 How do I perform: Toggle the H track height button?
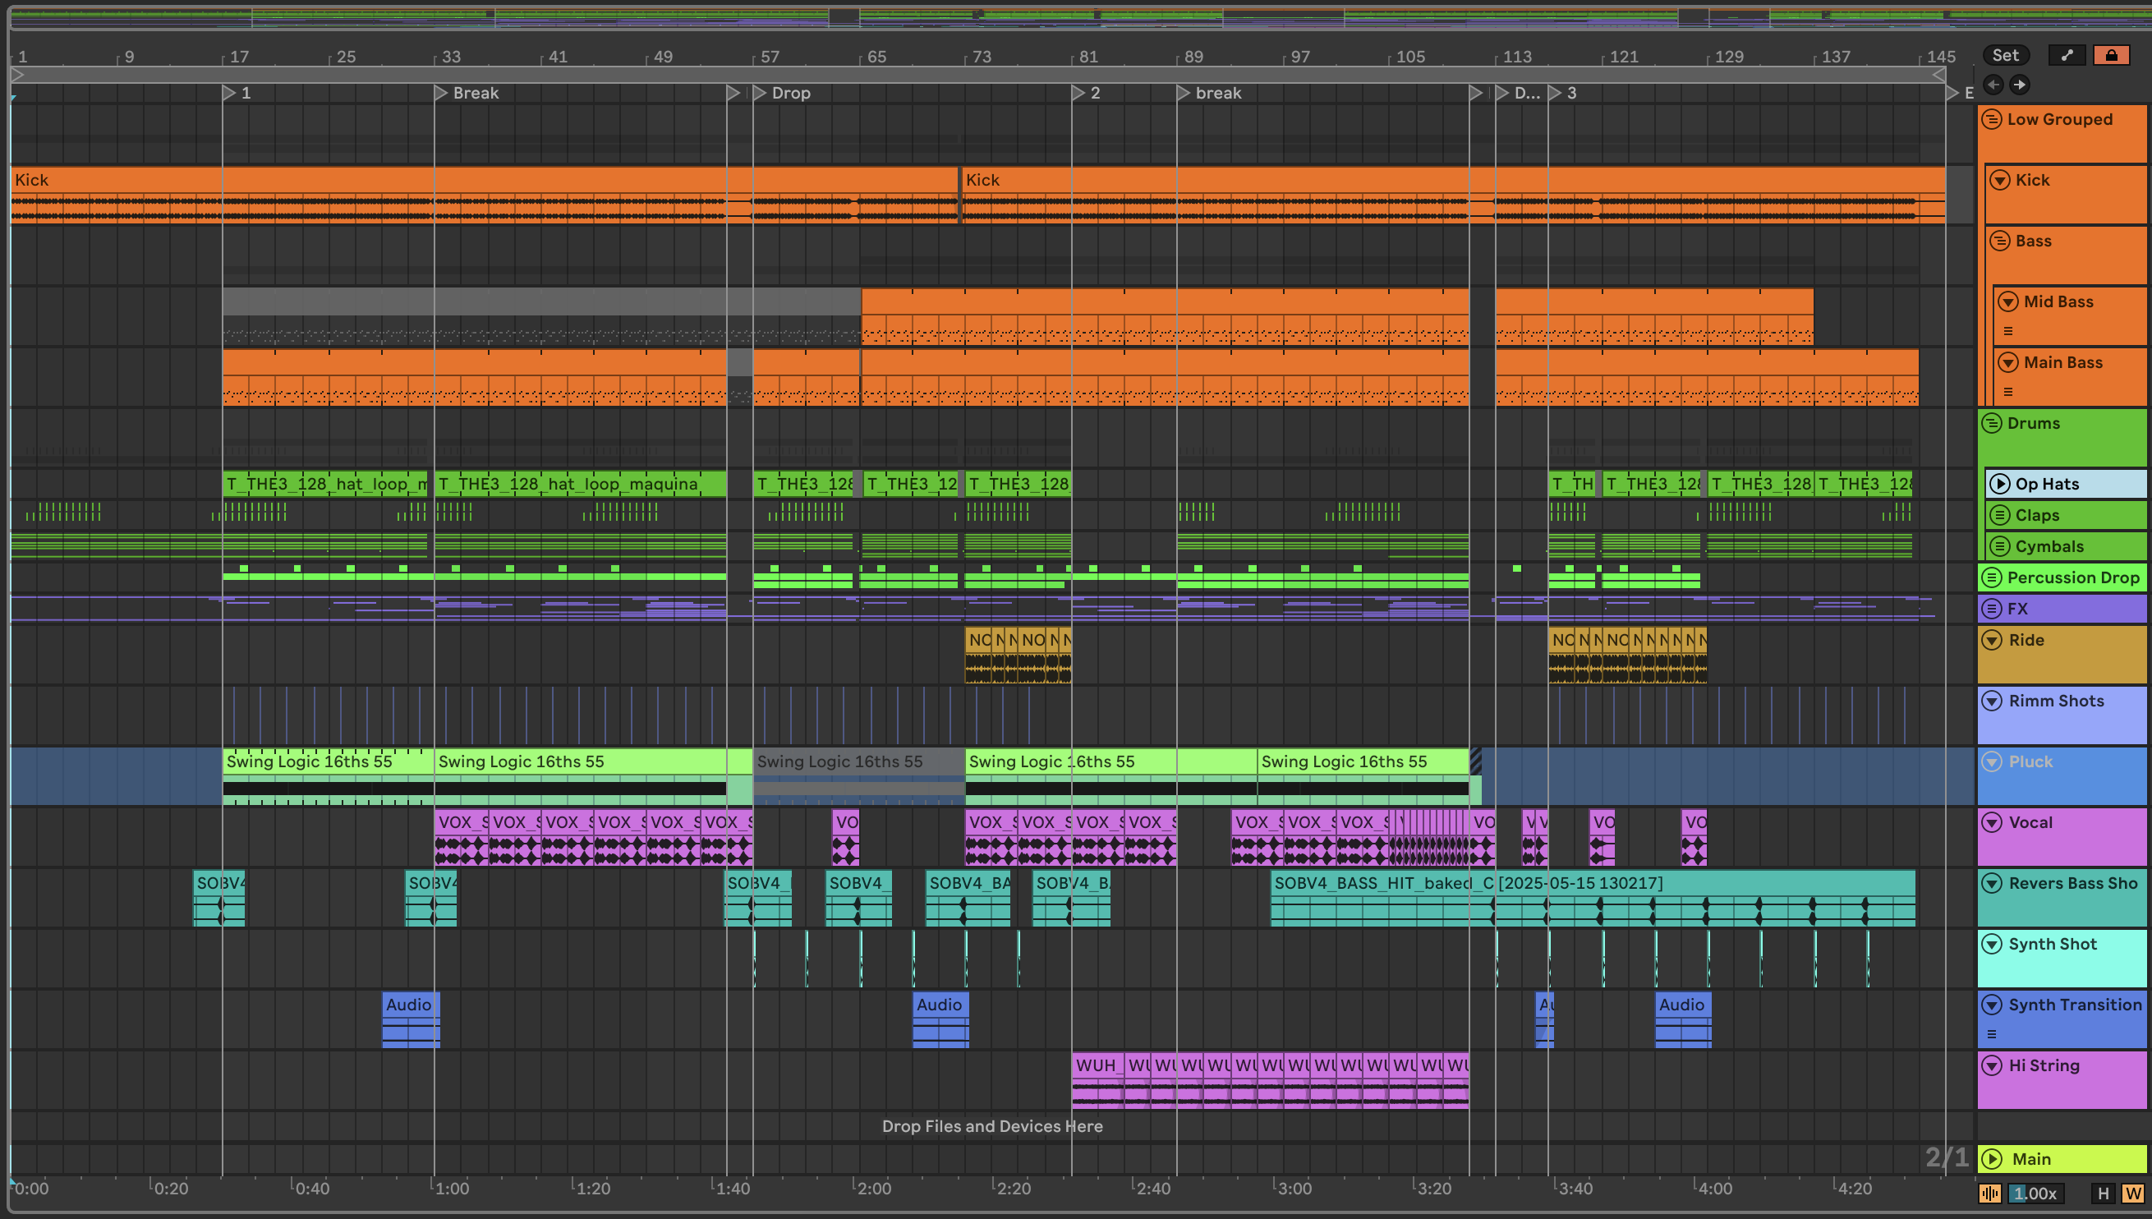2103,1194
